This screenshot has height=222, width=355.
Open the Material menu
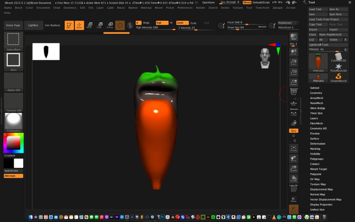pos(146,8)
